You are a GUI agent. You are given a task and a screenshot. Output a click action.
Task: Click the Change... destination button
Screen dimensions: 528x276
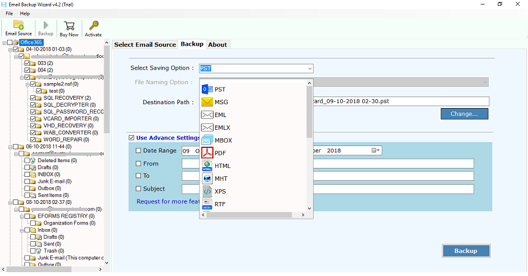[x=464, y=114]
